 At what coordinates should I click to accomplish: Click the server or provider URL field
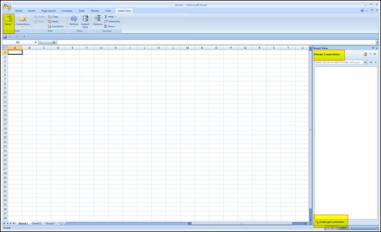click(x=339, y=63)
